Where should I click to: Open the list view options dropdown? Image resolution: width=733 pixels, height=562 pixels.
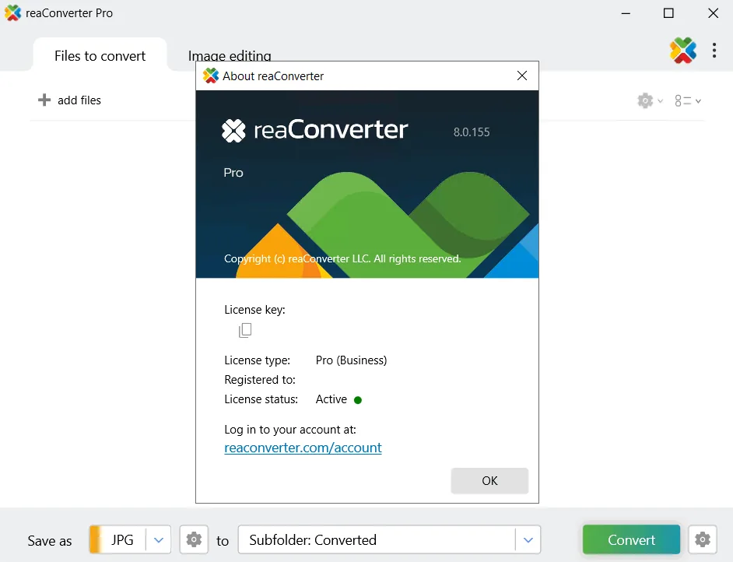687,100
